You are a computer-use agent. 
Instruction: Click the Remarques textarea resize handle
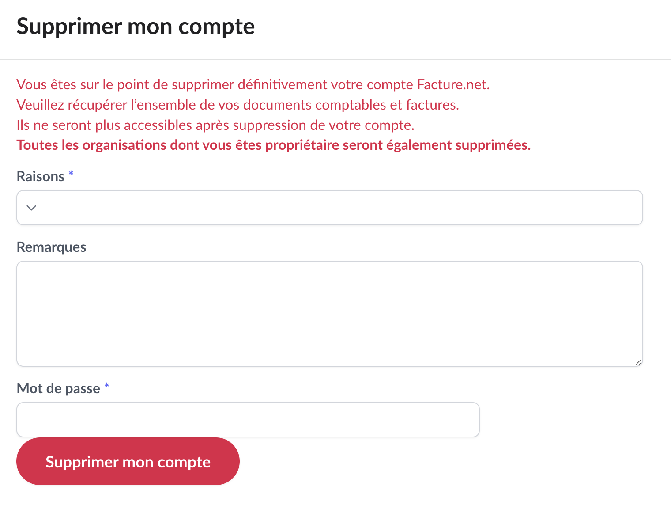click(638, 362)
